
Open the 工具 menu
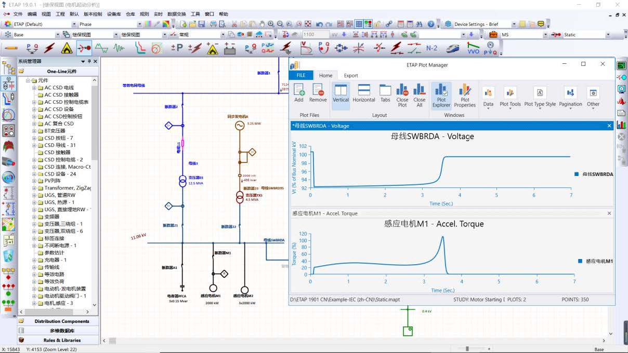[x=195, y=14]
